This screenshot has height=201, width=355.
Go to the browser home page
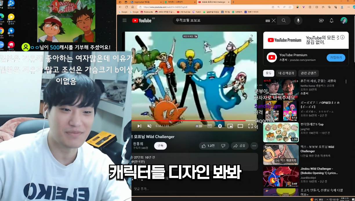pos(133,7)
